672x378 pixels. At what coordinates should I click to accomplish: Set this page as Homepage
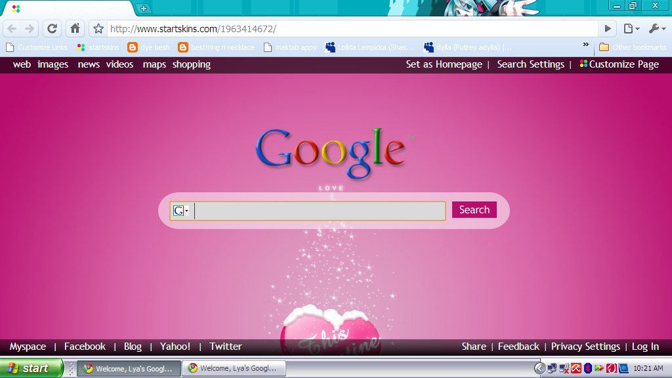tap(445, 64)
